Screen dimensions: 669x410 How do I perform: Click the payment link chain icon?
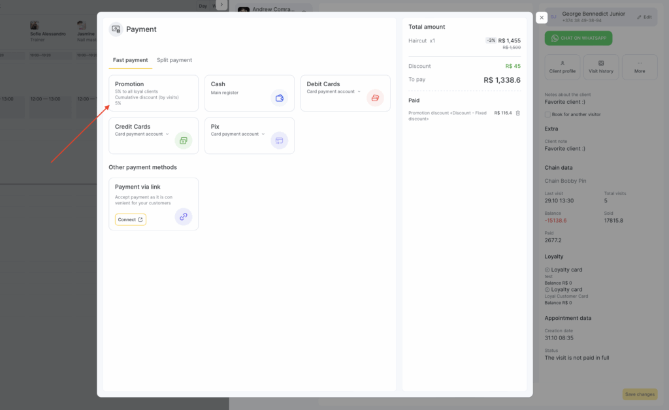(184, 217)
